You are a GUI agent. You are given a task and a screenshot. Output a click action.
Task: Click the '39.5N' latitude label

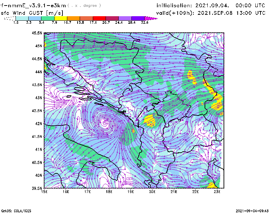37,188
